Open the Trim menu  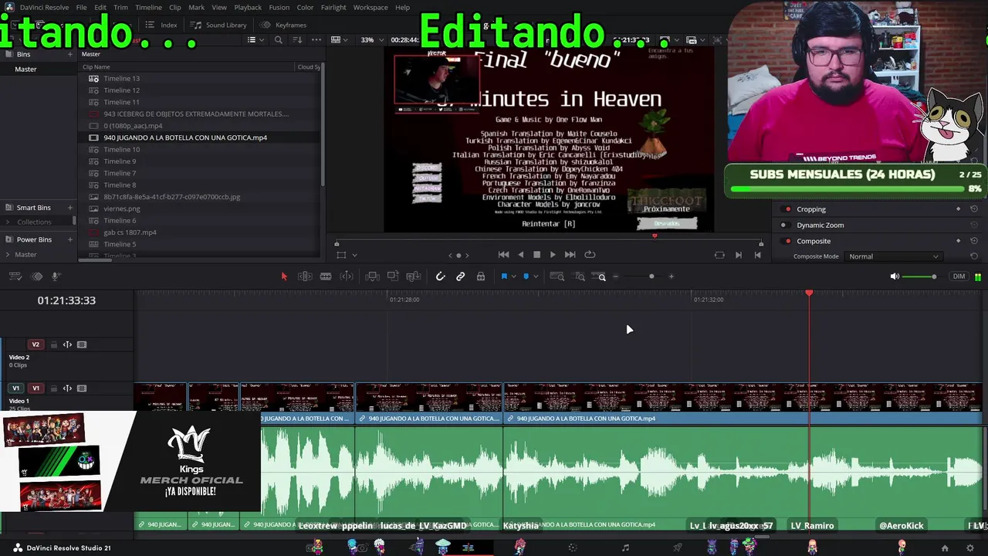(120, 7)
